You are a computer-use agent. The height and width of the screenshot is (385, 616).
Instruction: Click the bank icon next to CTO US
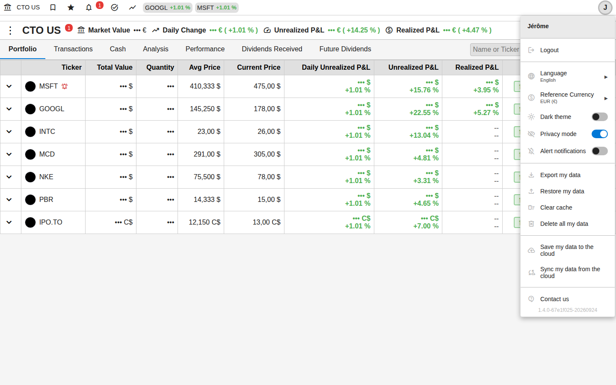coord(8,7)
